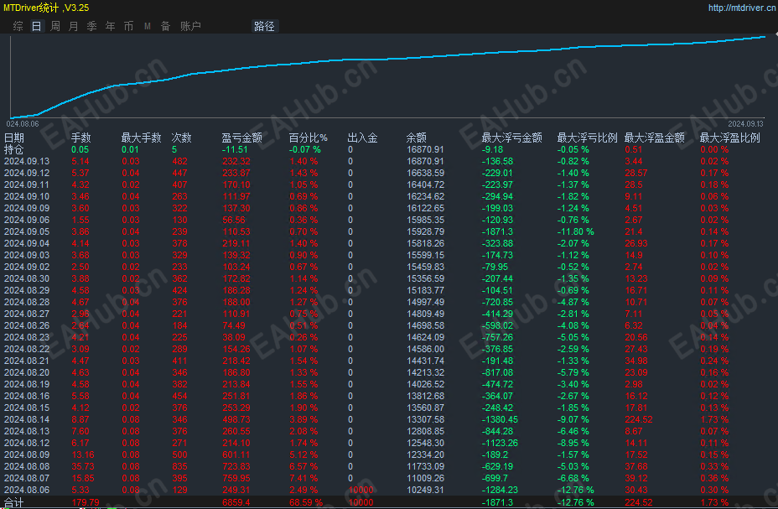Select the 2024.08.20 date row

coord(389,372)
